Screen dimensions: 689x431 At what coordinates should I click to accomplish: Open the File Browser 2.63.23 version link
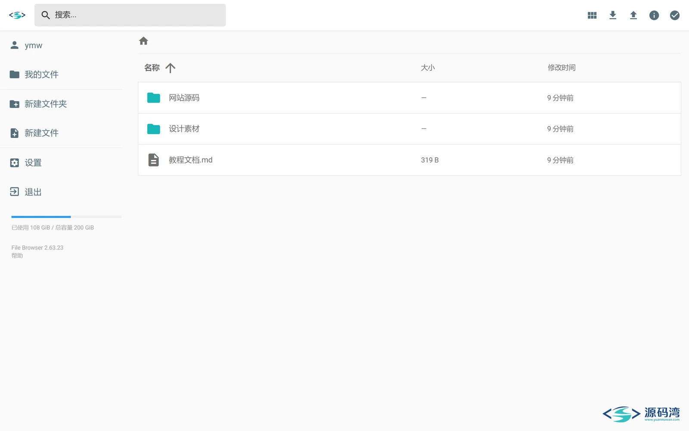pos(37,248)
